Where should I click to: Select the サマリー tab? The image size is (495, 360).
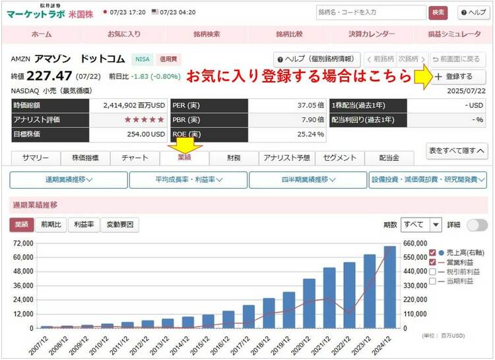tap(36, 158)
